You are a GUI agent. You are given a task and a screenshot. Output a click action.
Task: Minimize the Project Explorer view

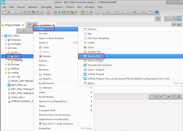[30, 24]
